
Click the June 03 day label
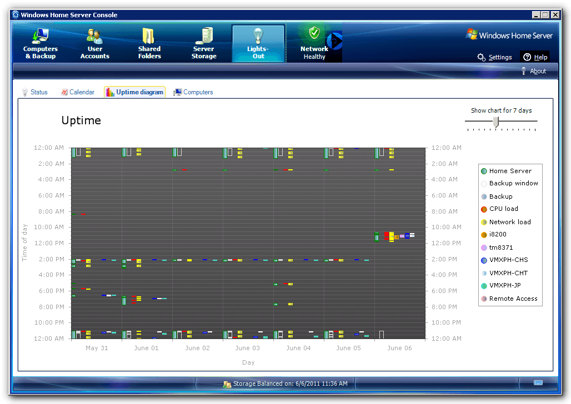(x=248, y=348)
